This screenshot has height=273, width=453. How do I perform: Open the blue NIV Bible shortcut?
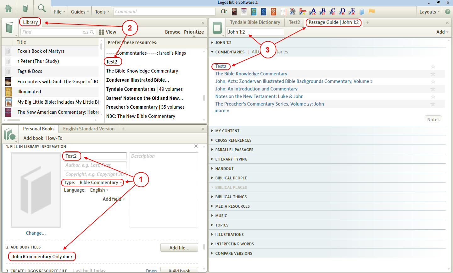(x=254, y=12)
